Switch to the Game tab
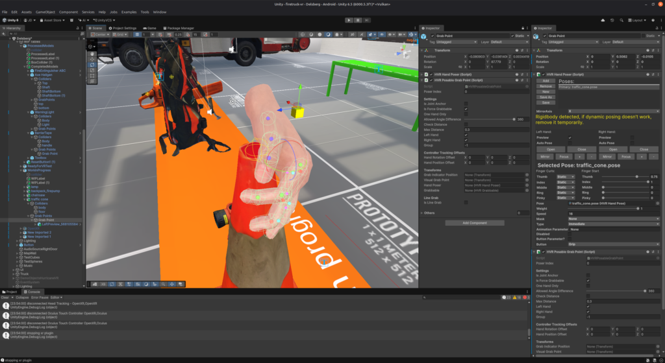The width and height of the screenshot is (665, 363). point(150,28)
